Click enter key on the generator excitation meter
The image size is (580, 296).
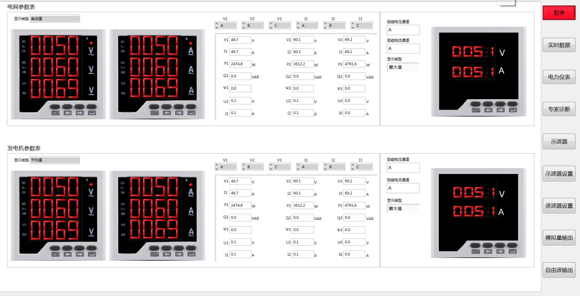point(512,251)
